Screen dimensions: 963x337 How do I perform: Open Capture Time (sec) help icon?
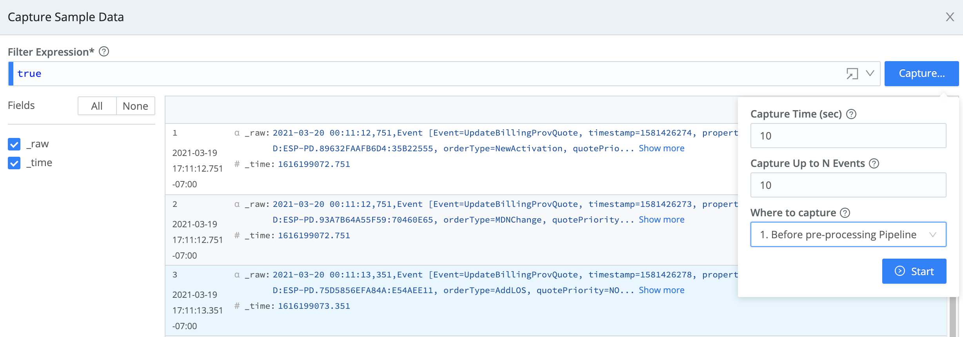pos(851,114)
